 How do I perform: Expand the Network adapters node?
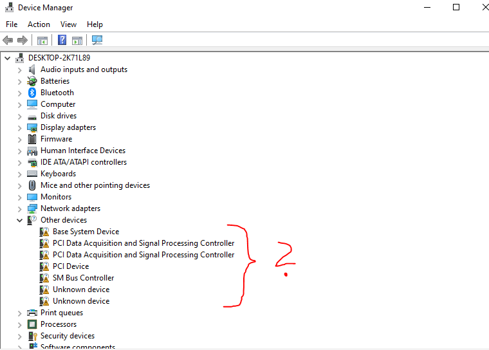[x=20, y=209]
